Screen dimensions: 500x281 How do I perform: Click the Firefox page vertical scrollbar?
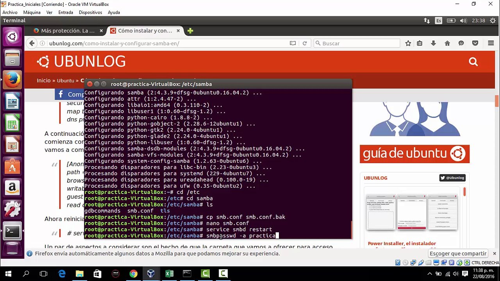coord(497,101)
